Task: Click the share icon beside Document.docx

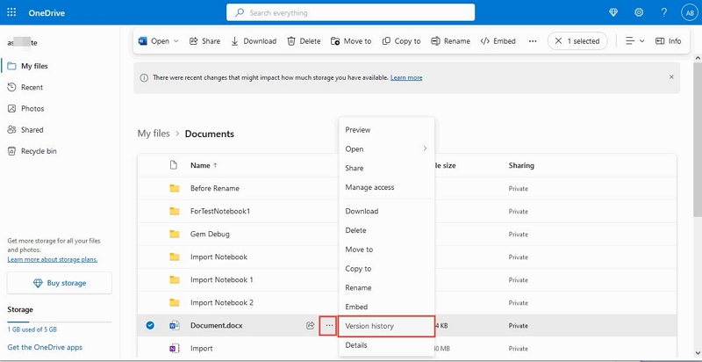Action: tap(310, 326)
